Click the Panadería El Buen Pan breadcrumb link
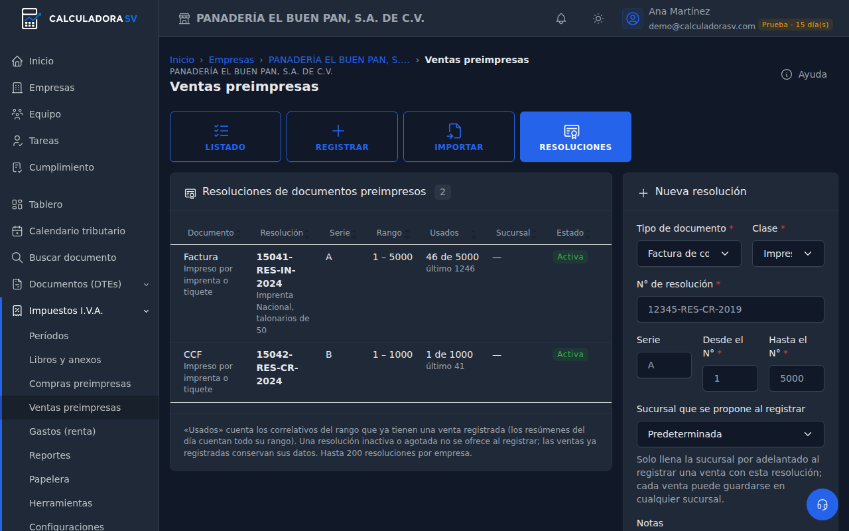 pyautogui.click(x=339, y=60)
